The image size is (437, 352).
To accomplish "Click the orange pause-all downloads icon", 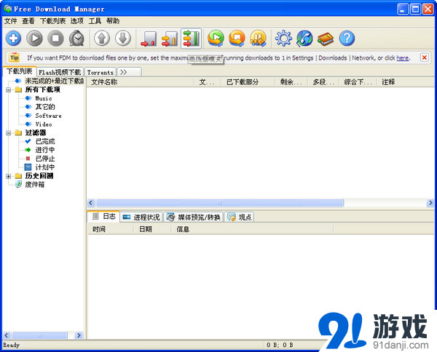I will coord(258,38).
